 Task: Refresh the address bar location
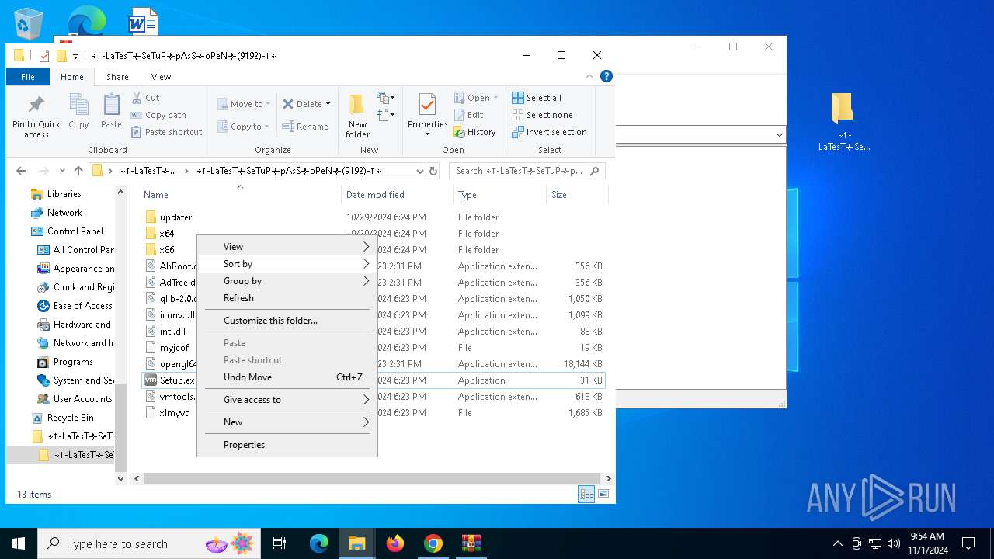[433, 171]
